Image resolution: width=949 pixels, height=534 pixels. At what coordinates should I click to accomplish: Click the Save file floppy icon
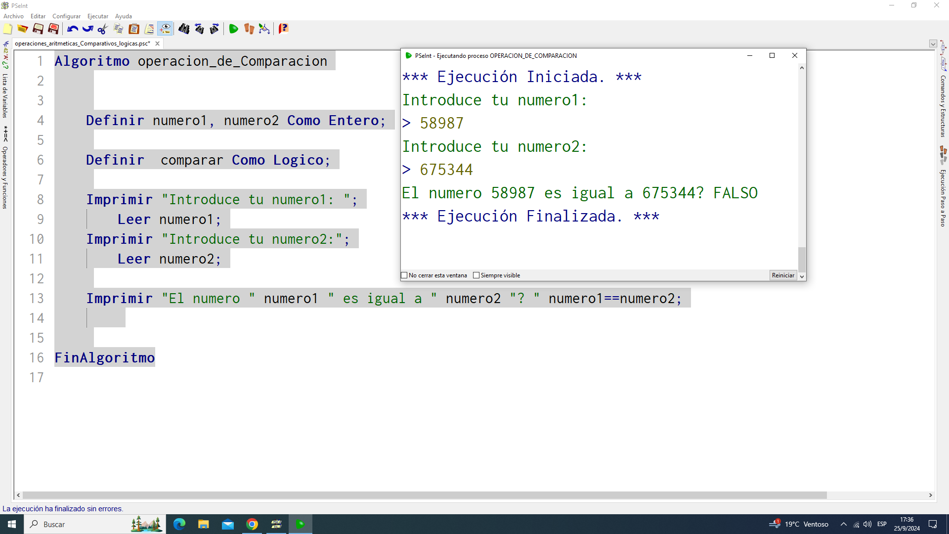(x=38, y=29)
